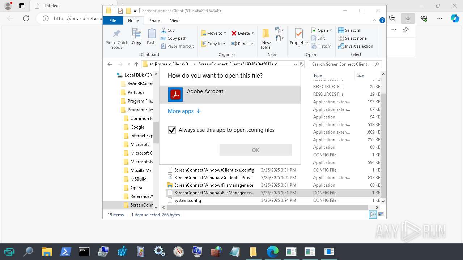Image resolution: width=463 pixels, height=260 pixels.
Task: Click Select all command
Action: 350,30
